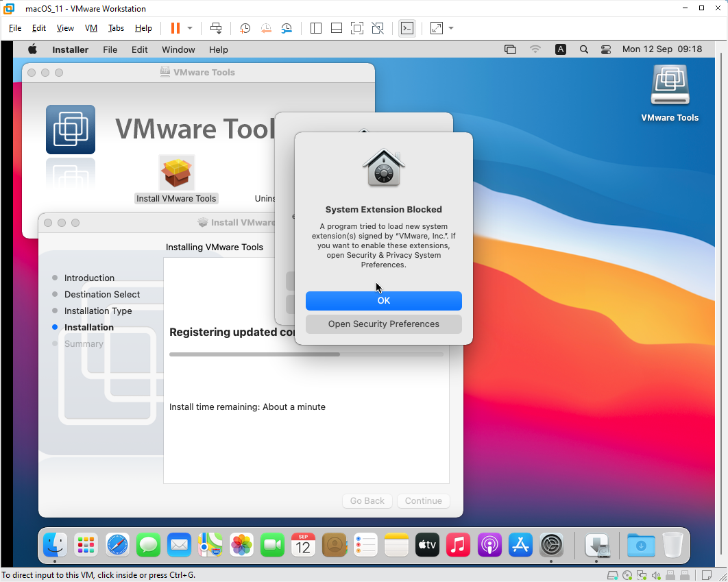Send Ctrl+Alt+Del to the VM via toolbar icon
Screen dimensions: 728x582
click(216, 28)
